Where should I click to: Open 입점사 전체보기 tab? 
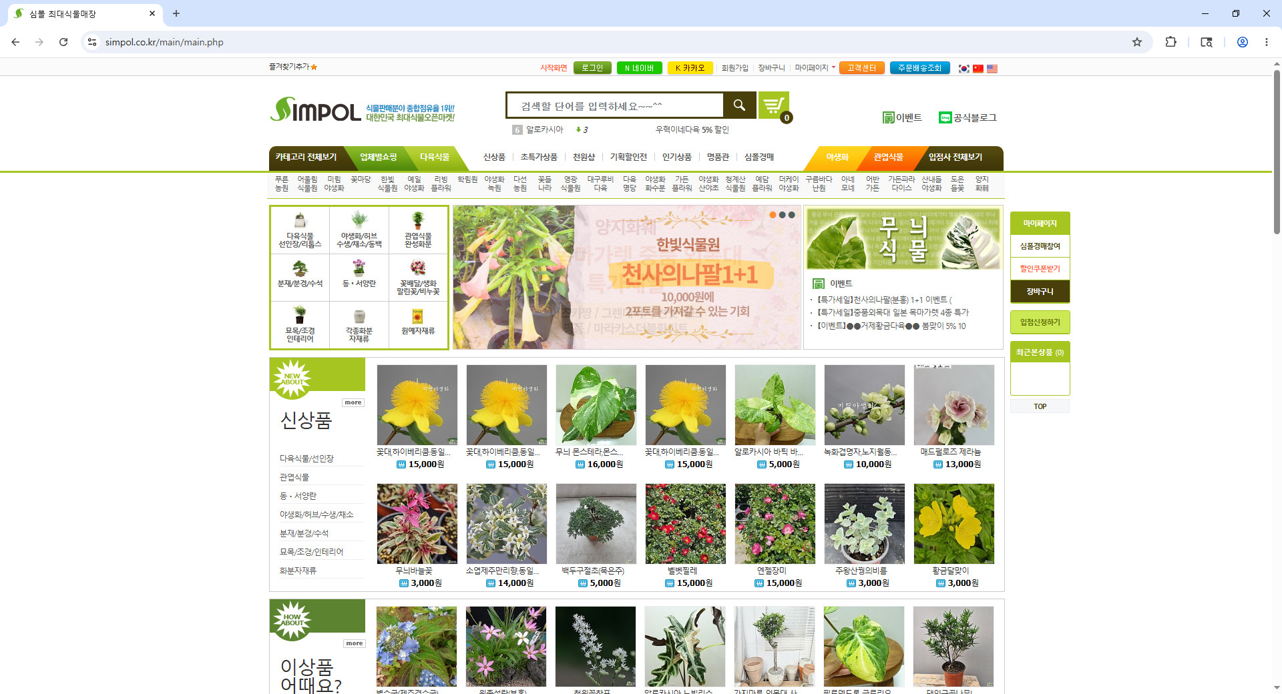(955, 157)
